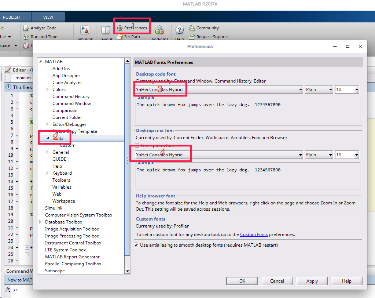Collapse the Fonts tree node
This screenshot has height=298, width=375.
[x=47, y=138]
